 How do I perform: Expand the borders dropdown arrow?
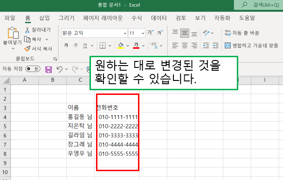pyautogui.click(x=110, y=46)
